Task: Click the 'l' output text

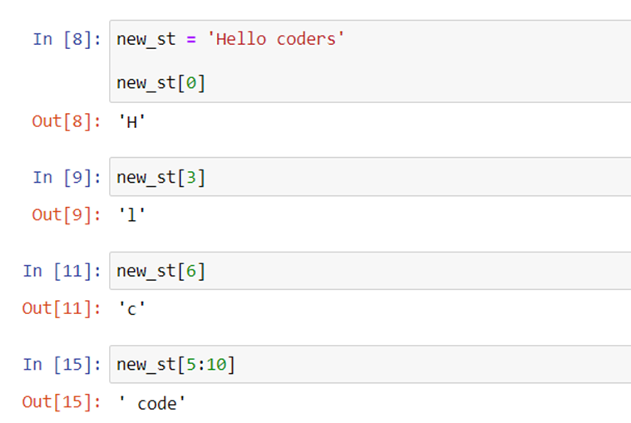Action: click(131, 215)
